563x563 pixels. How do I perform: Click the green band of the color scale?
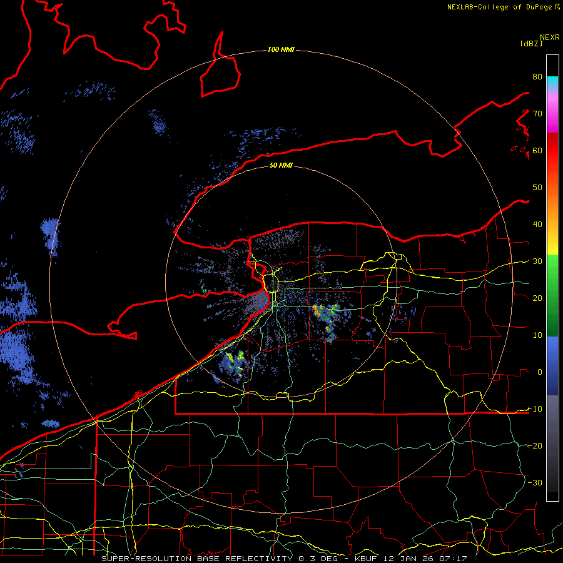click(552, 295)
